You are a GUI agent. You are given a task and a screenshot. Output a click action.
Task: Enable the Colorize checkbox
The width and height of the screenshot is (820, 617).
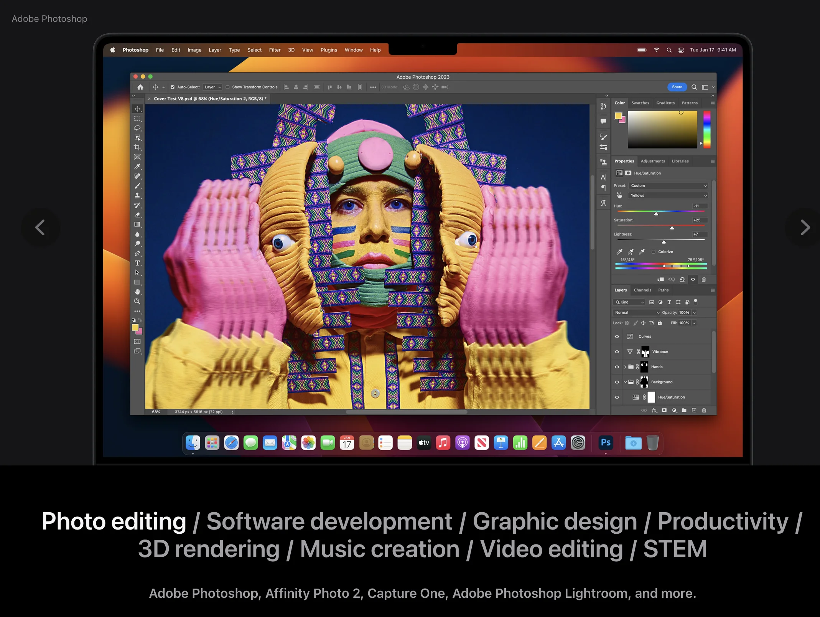tap(654, 252)
